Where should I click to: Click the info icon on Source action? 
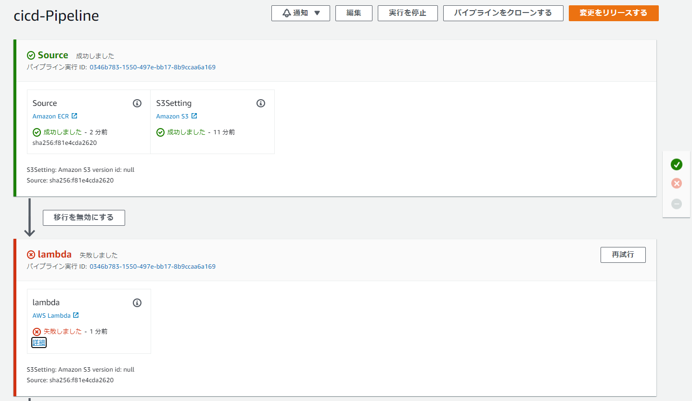click(x=137, y=103)
